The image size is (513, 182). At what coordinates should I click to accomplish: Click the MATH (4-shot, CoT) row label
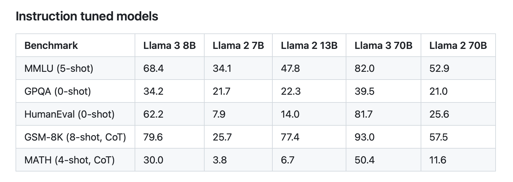point(69,160)
